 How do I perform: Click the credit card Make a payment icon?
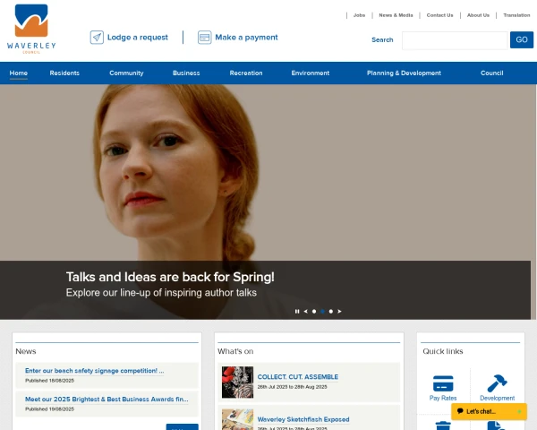[x=204, y=38]
